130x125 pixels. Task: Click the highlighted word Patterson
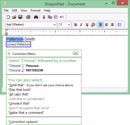(15, 39)
